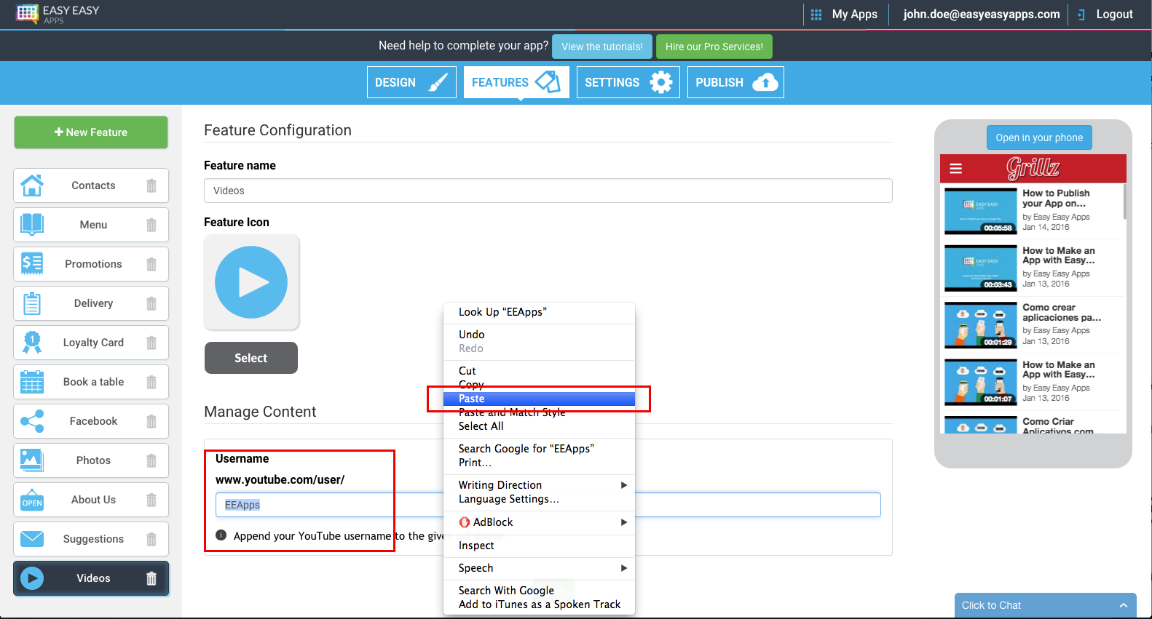Click Hire our Pro Services! button
1152x619 pixels.
coord(714,47)
